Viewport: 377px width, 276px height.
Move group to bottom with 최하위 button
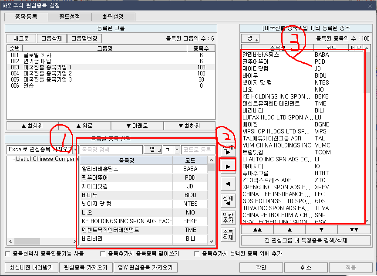click(x=189, y=126)
